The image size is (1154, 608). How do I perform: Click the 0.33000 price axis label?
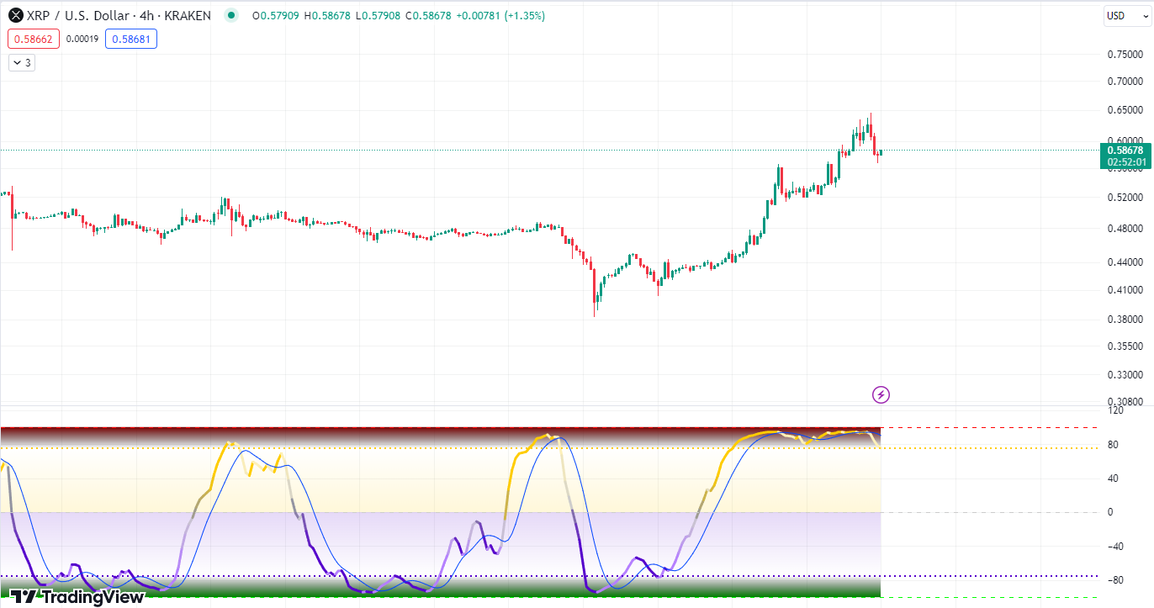pyautogui.click(x=1125, y=374)
